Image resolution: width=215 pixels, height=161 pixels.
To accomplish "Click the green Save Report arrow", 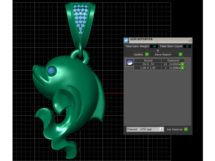I will [181, 55].
